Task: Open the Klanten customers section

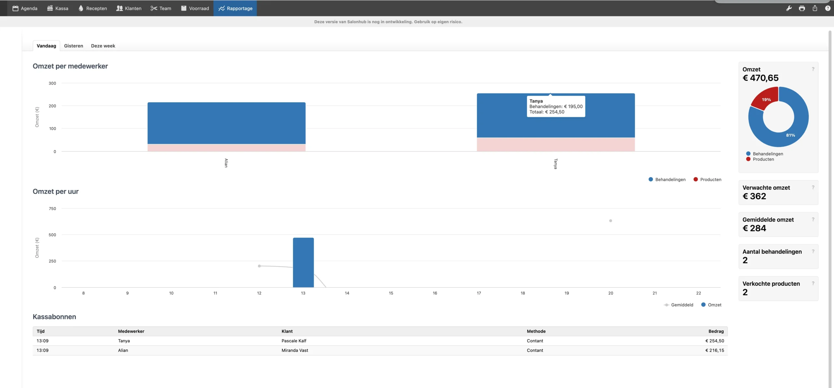Action: 129,8
